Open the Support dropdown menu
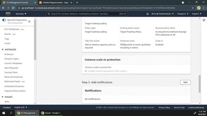 tap(197, 14)
